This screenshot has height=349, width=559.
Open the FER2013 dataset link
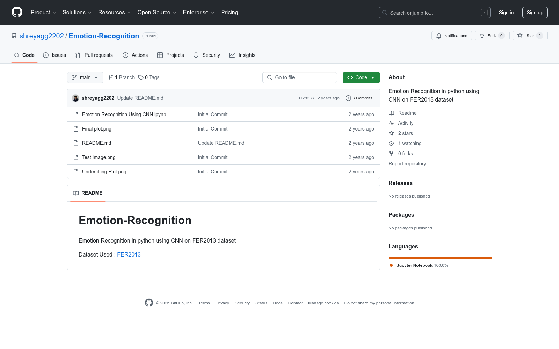coord(129,255)
